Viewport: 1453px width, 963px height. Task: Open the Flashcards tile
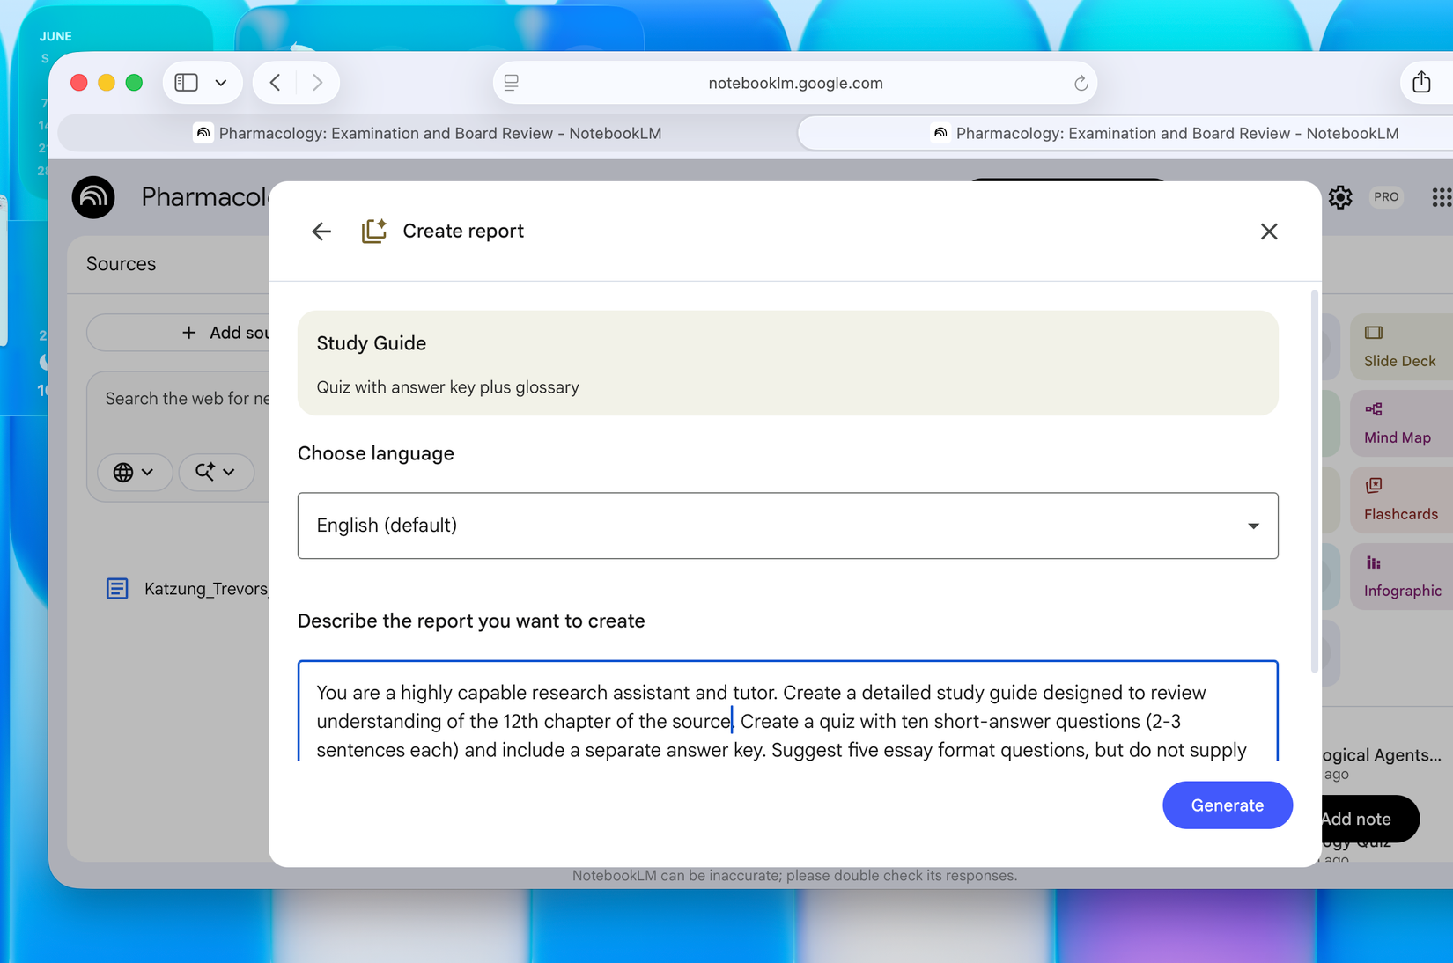(x=1400, y=500)
